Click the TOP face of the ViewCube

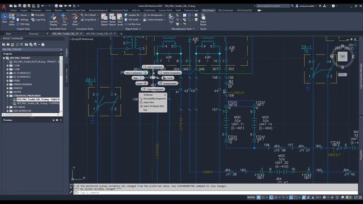click(x=343, y=57)
